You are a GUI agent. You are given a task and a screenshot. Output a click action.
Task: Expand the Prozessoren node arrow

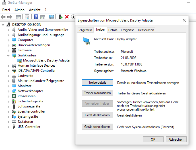[x=8, y=96]
